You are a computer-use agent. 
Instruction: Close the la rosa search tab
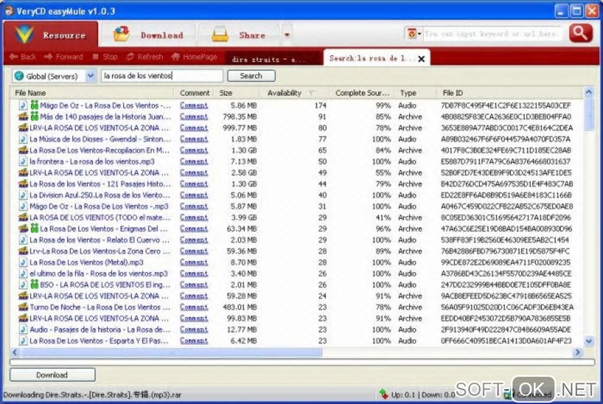tap(422, 59)
